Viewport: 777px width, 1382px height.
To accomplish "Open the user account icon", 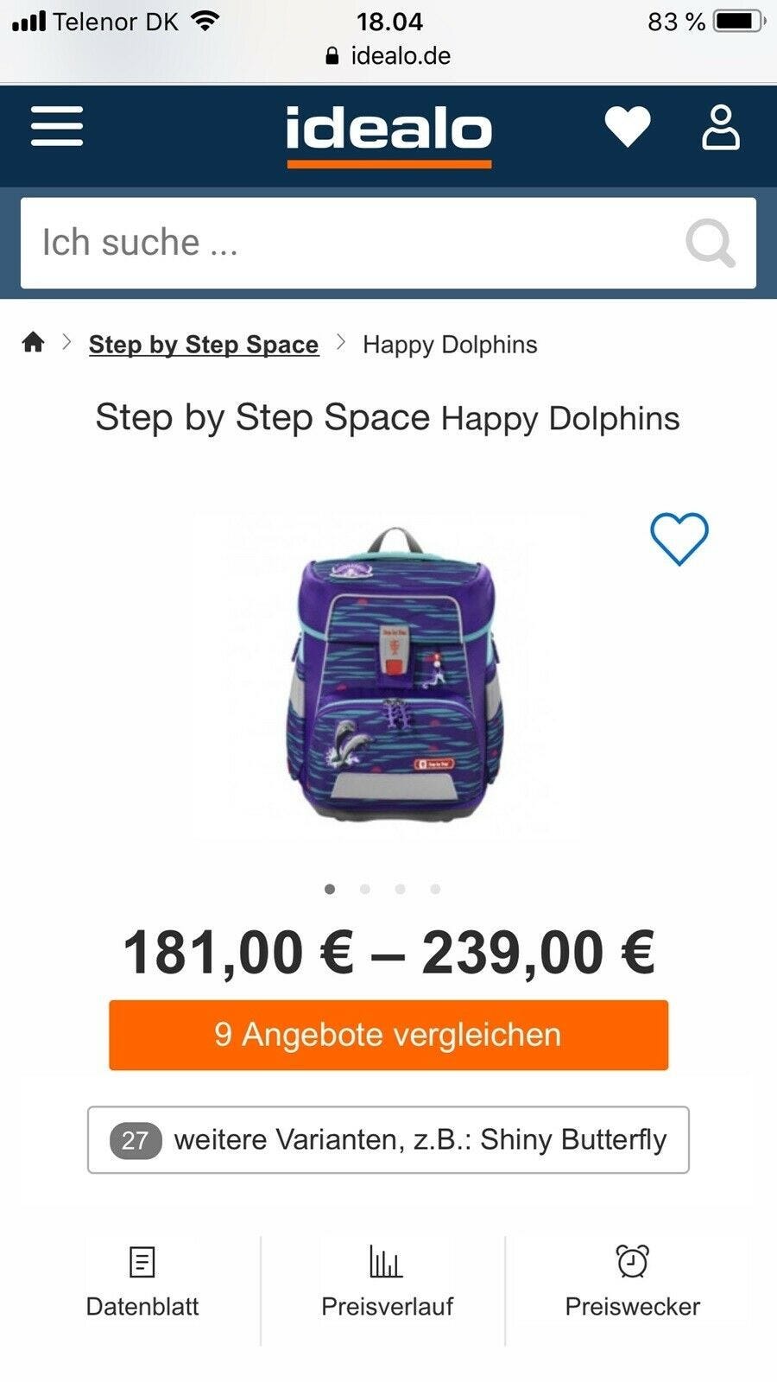I will click(x=720, y=128).
